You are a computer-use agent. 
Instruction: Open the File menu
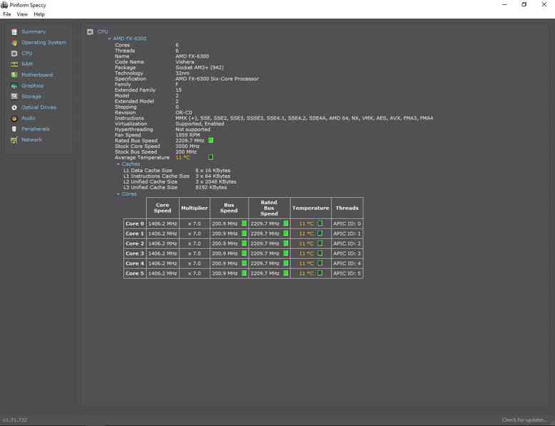click(7, 14)
